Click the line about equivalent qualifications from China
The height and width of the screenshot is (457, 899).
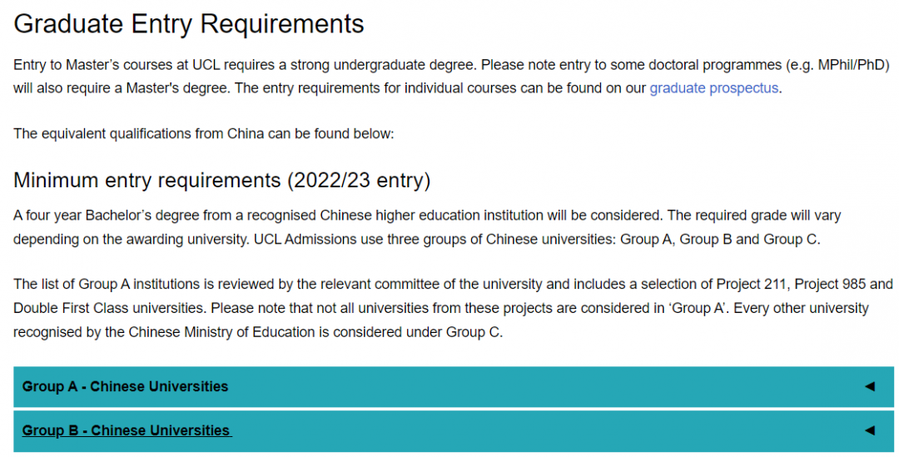(204, 133)
